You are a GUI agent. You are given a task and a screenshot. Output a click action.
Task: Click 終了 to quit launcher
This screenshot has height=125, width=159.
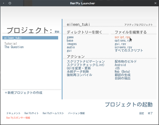click(150, 113)
